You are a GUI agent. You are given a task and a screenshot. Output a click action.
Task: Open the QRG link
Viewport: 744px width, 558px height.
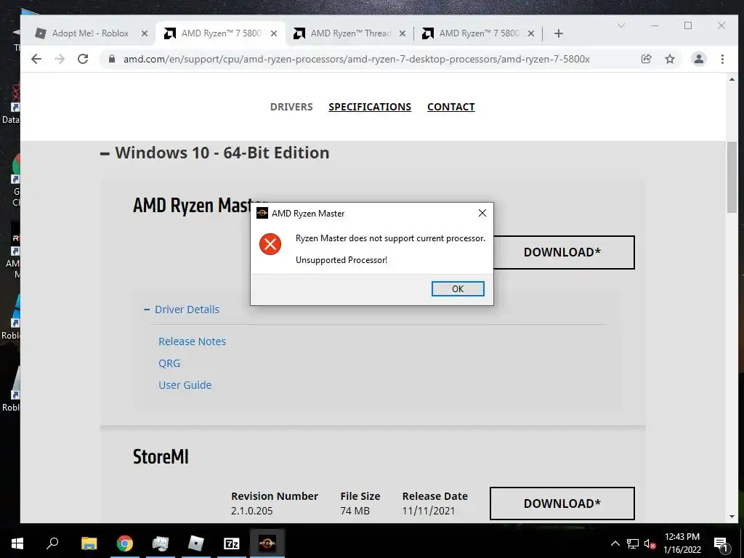click(169, 363)
